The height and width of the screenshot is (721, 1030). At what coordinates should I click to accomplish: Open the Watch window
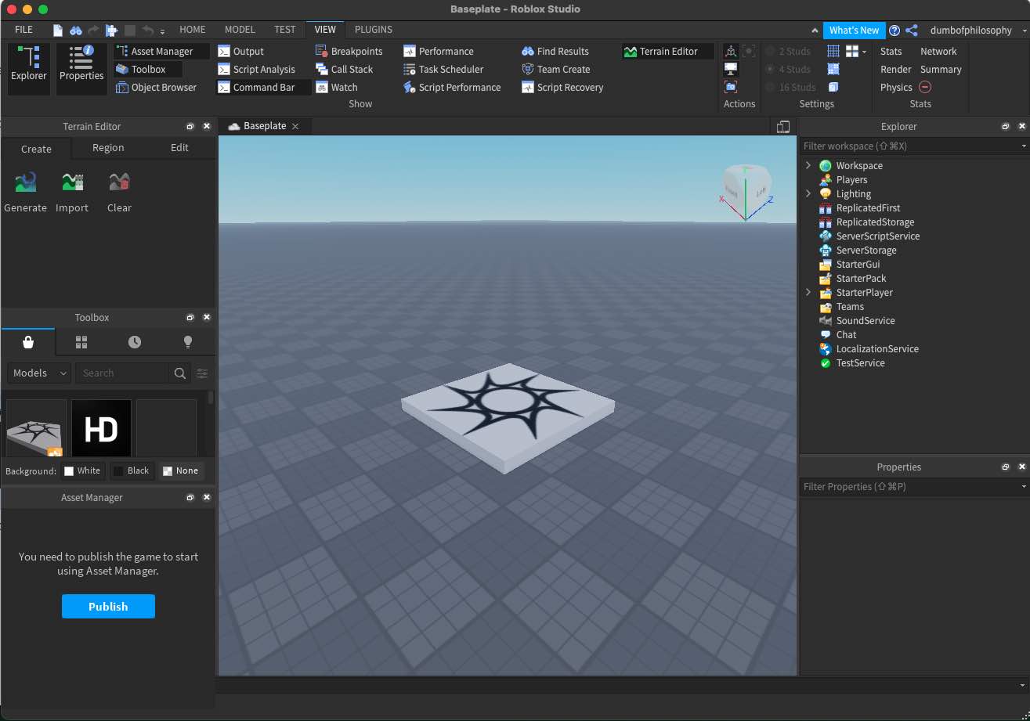336,87
